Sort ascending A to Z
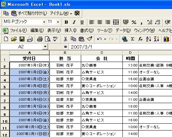 click(149, 39)
